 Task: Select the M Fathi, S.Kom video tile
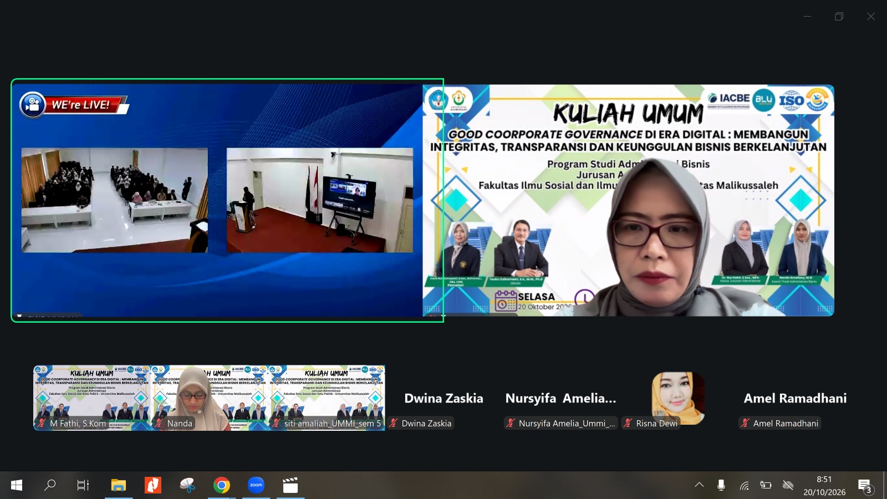click(92, 398)
